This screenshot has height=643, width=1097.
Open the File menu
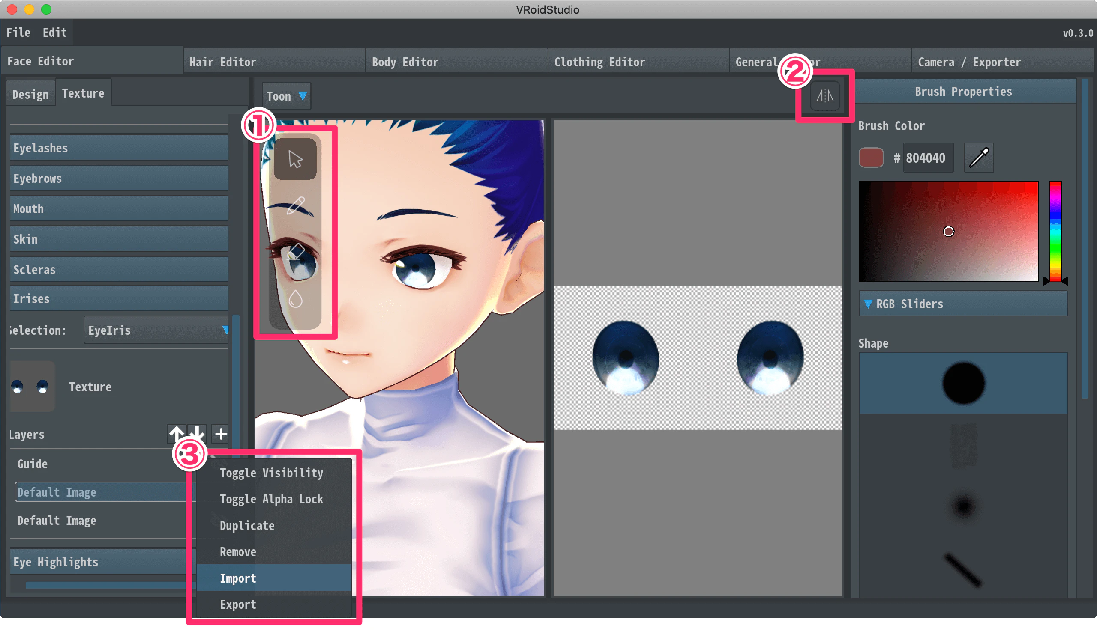(x=18, y=33)
